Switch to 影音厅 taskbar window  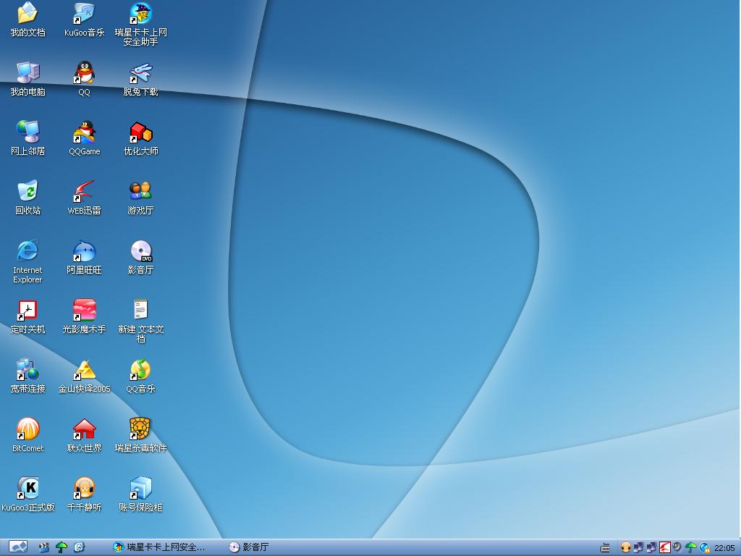250,547
